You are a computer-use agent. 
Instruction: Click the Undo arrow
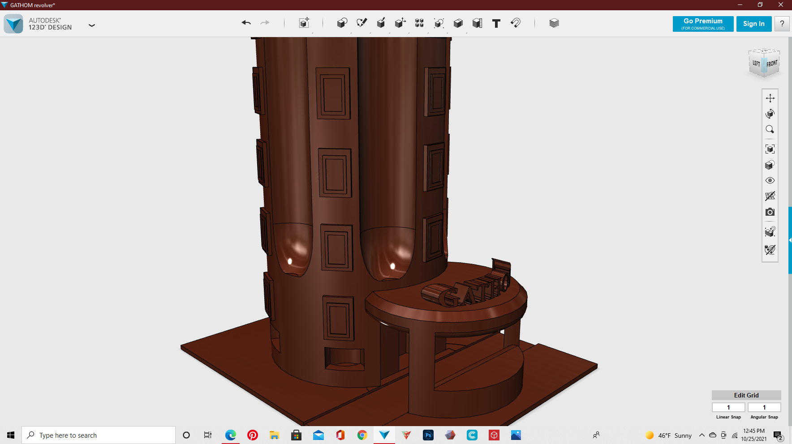(x=246, y=23)
